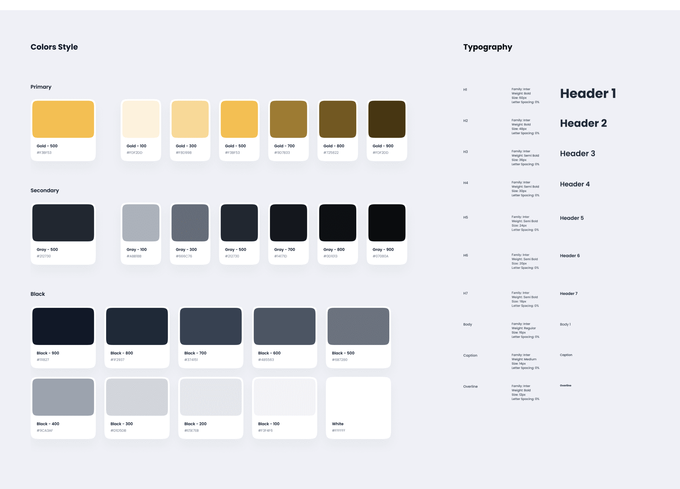Click the Black - 500 color swatch
Image resolution: width=680 pixels, height=489 pixels.
point(358,326)
